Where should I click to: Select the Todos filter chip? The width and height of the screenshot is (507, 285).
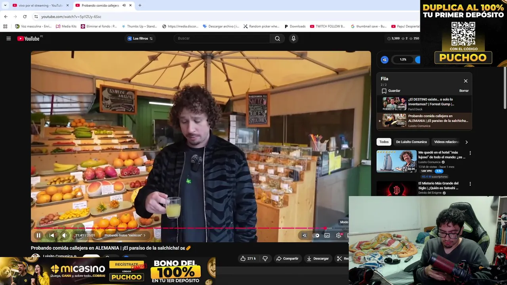384,142
